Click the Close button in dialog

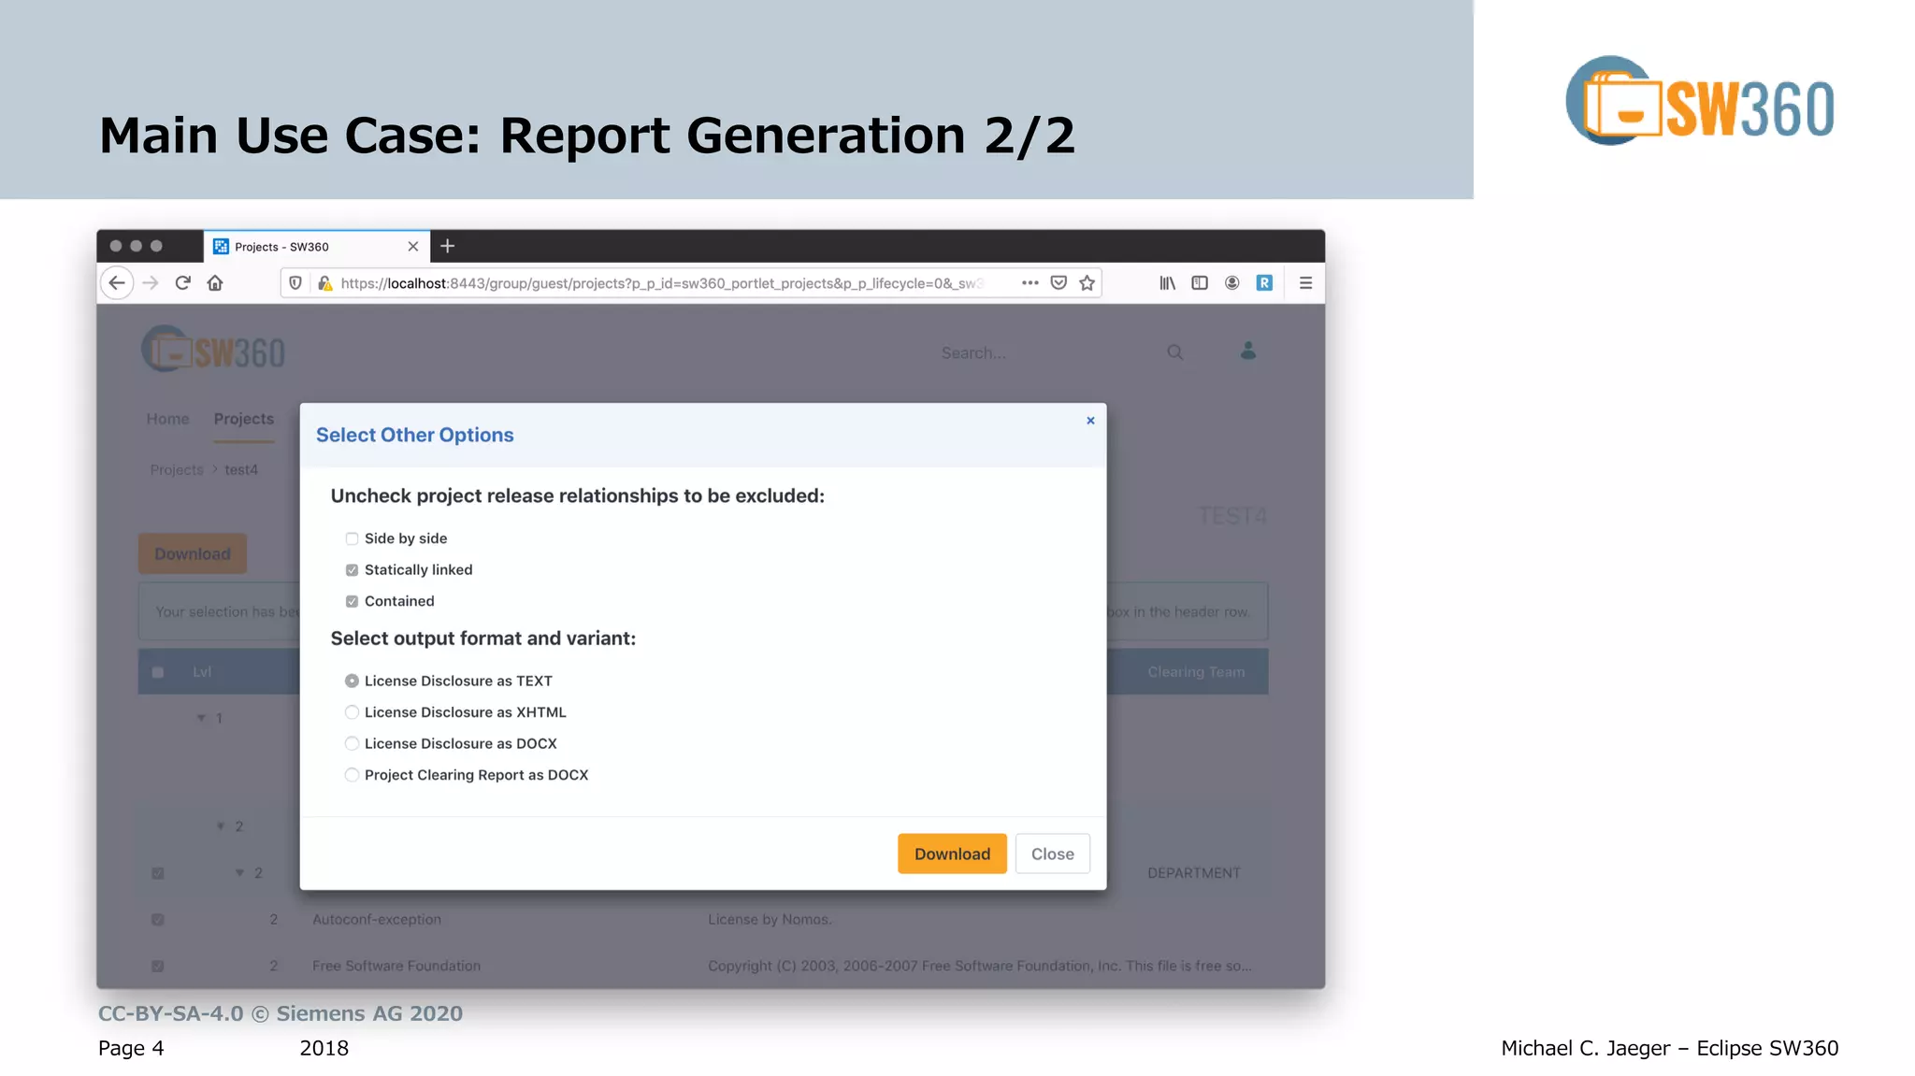pyautogui.click(x=1053, y=854)
